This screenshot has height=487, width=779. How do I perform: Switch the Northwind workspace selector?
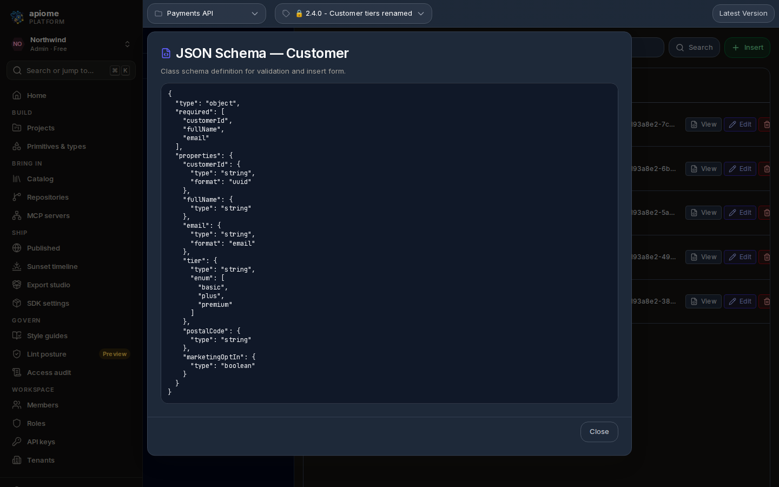tap(71, 44)
